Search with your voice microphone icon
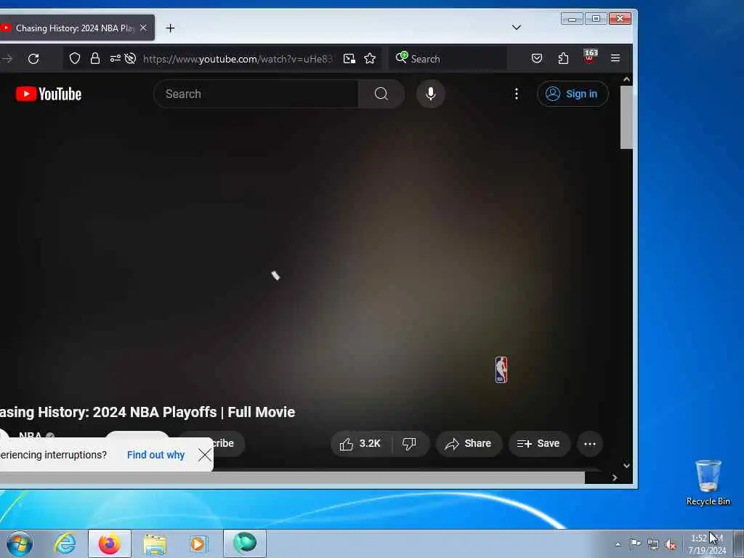744x558 pixels. point(430,94)
